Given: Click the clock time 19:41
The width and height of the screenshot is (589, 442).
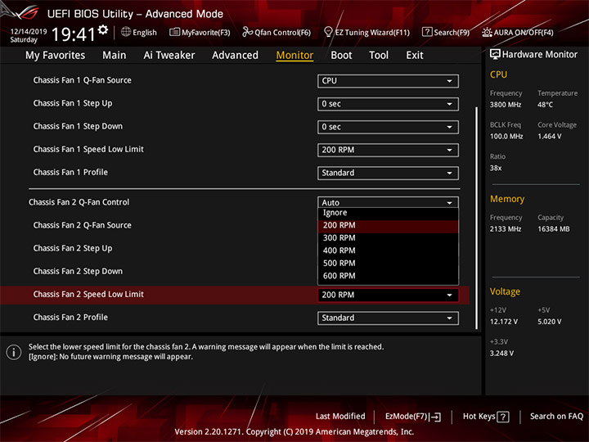Looking at the screenshot, I should click(74, 34).
